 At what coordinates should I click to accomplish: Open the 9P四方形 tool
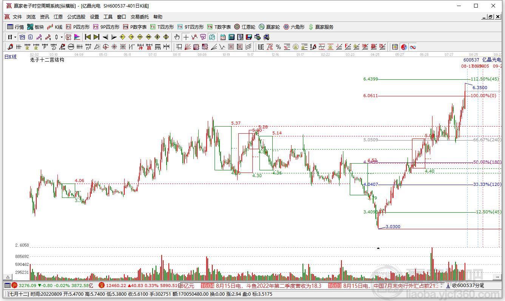[106, 27]
